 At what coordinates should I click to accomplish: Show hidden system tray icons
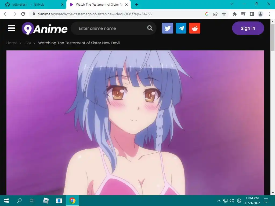pyautogui.click(x=219, y=201)
